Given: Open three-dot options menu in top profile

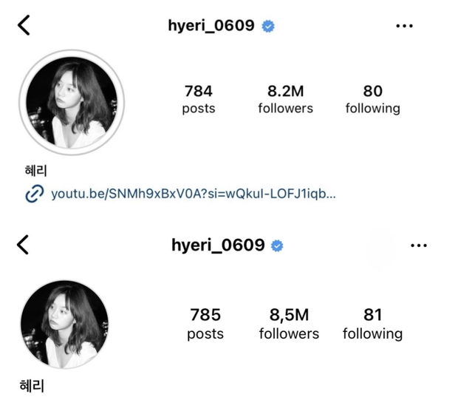Looking at the screenshot, I should 404,26.
